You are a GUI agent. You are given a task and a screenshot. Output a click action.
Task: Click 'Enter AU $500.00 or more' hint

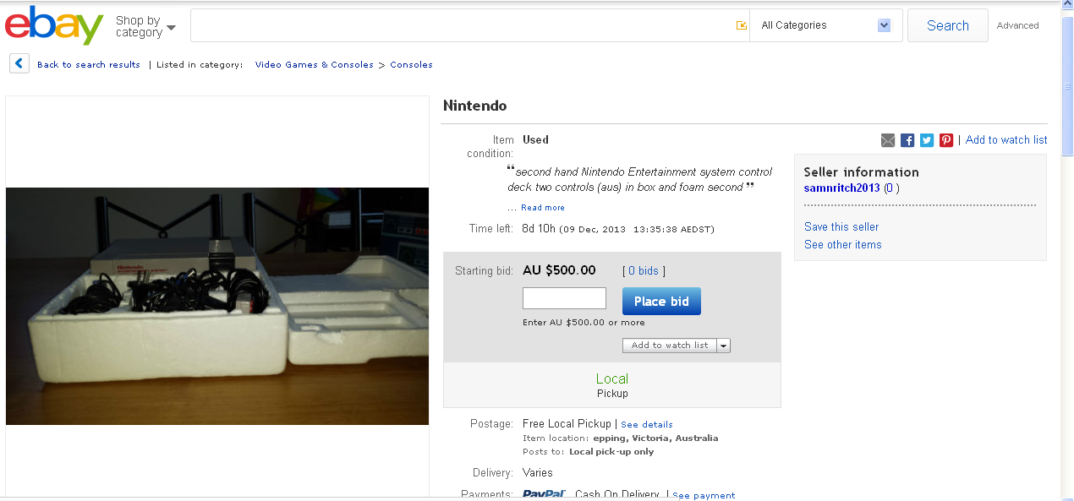click(584, 322)
